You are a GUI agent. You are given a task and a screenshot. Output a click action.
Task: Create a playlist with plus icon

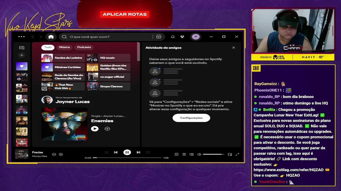pyautogui.click(x=22, y=55)
